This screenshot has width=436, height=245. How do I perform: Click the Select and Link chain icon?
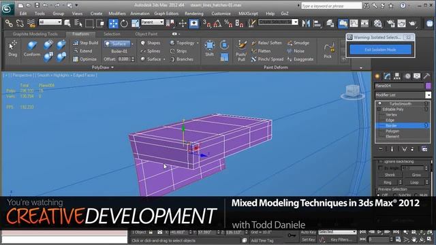coord(9,23)
